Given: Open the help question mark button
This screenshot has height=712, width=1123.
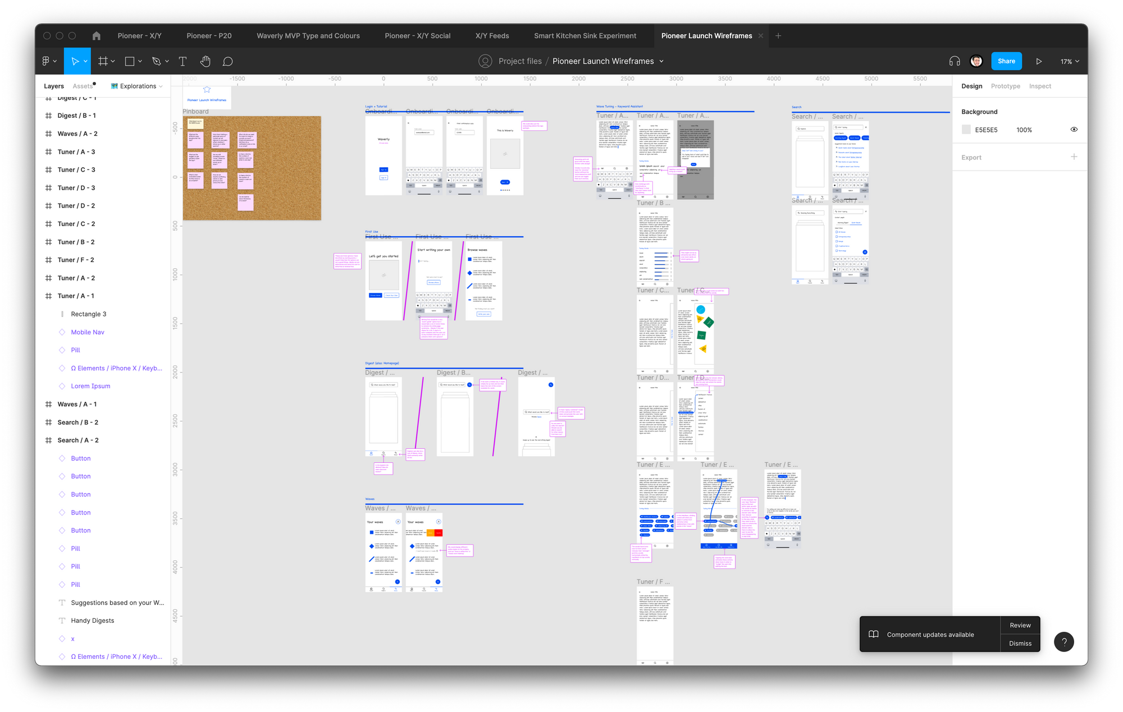Looking at the screenshot, I should point(1063,641).
